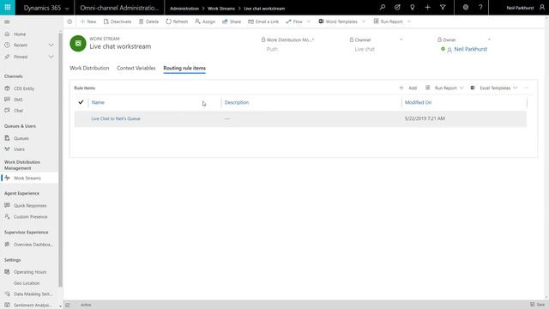Screen dimensions: 549x309
Task: Click the search magnifier icon in top bar
Action: coord(383,8)
